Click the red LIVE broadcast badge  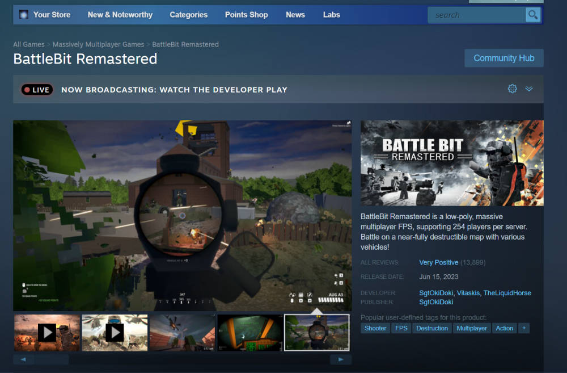[x=37, y=90]
